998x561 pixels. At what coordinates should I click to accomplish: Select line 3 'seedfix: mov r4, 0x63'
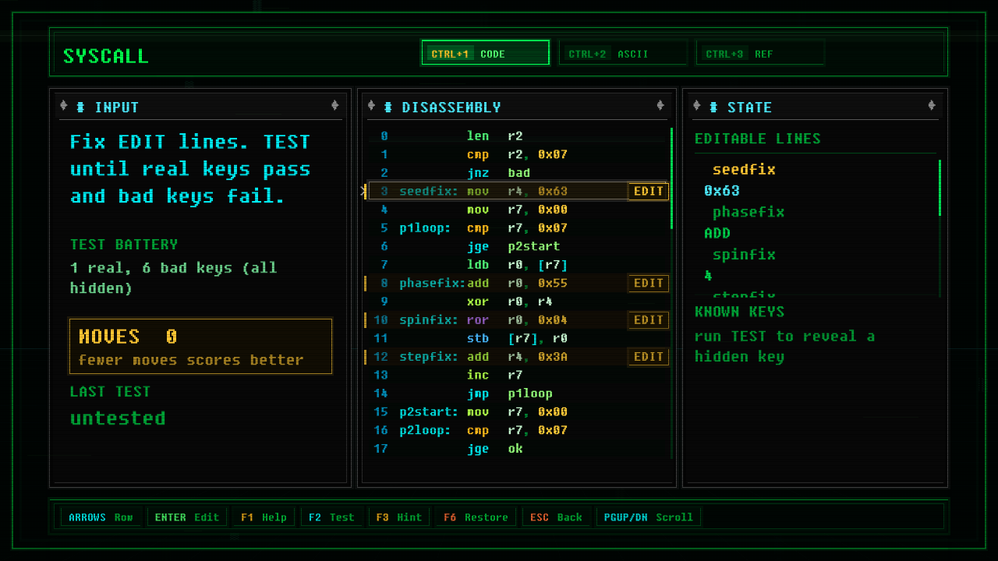517,191
